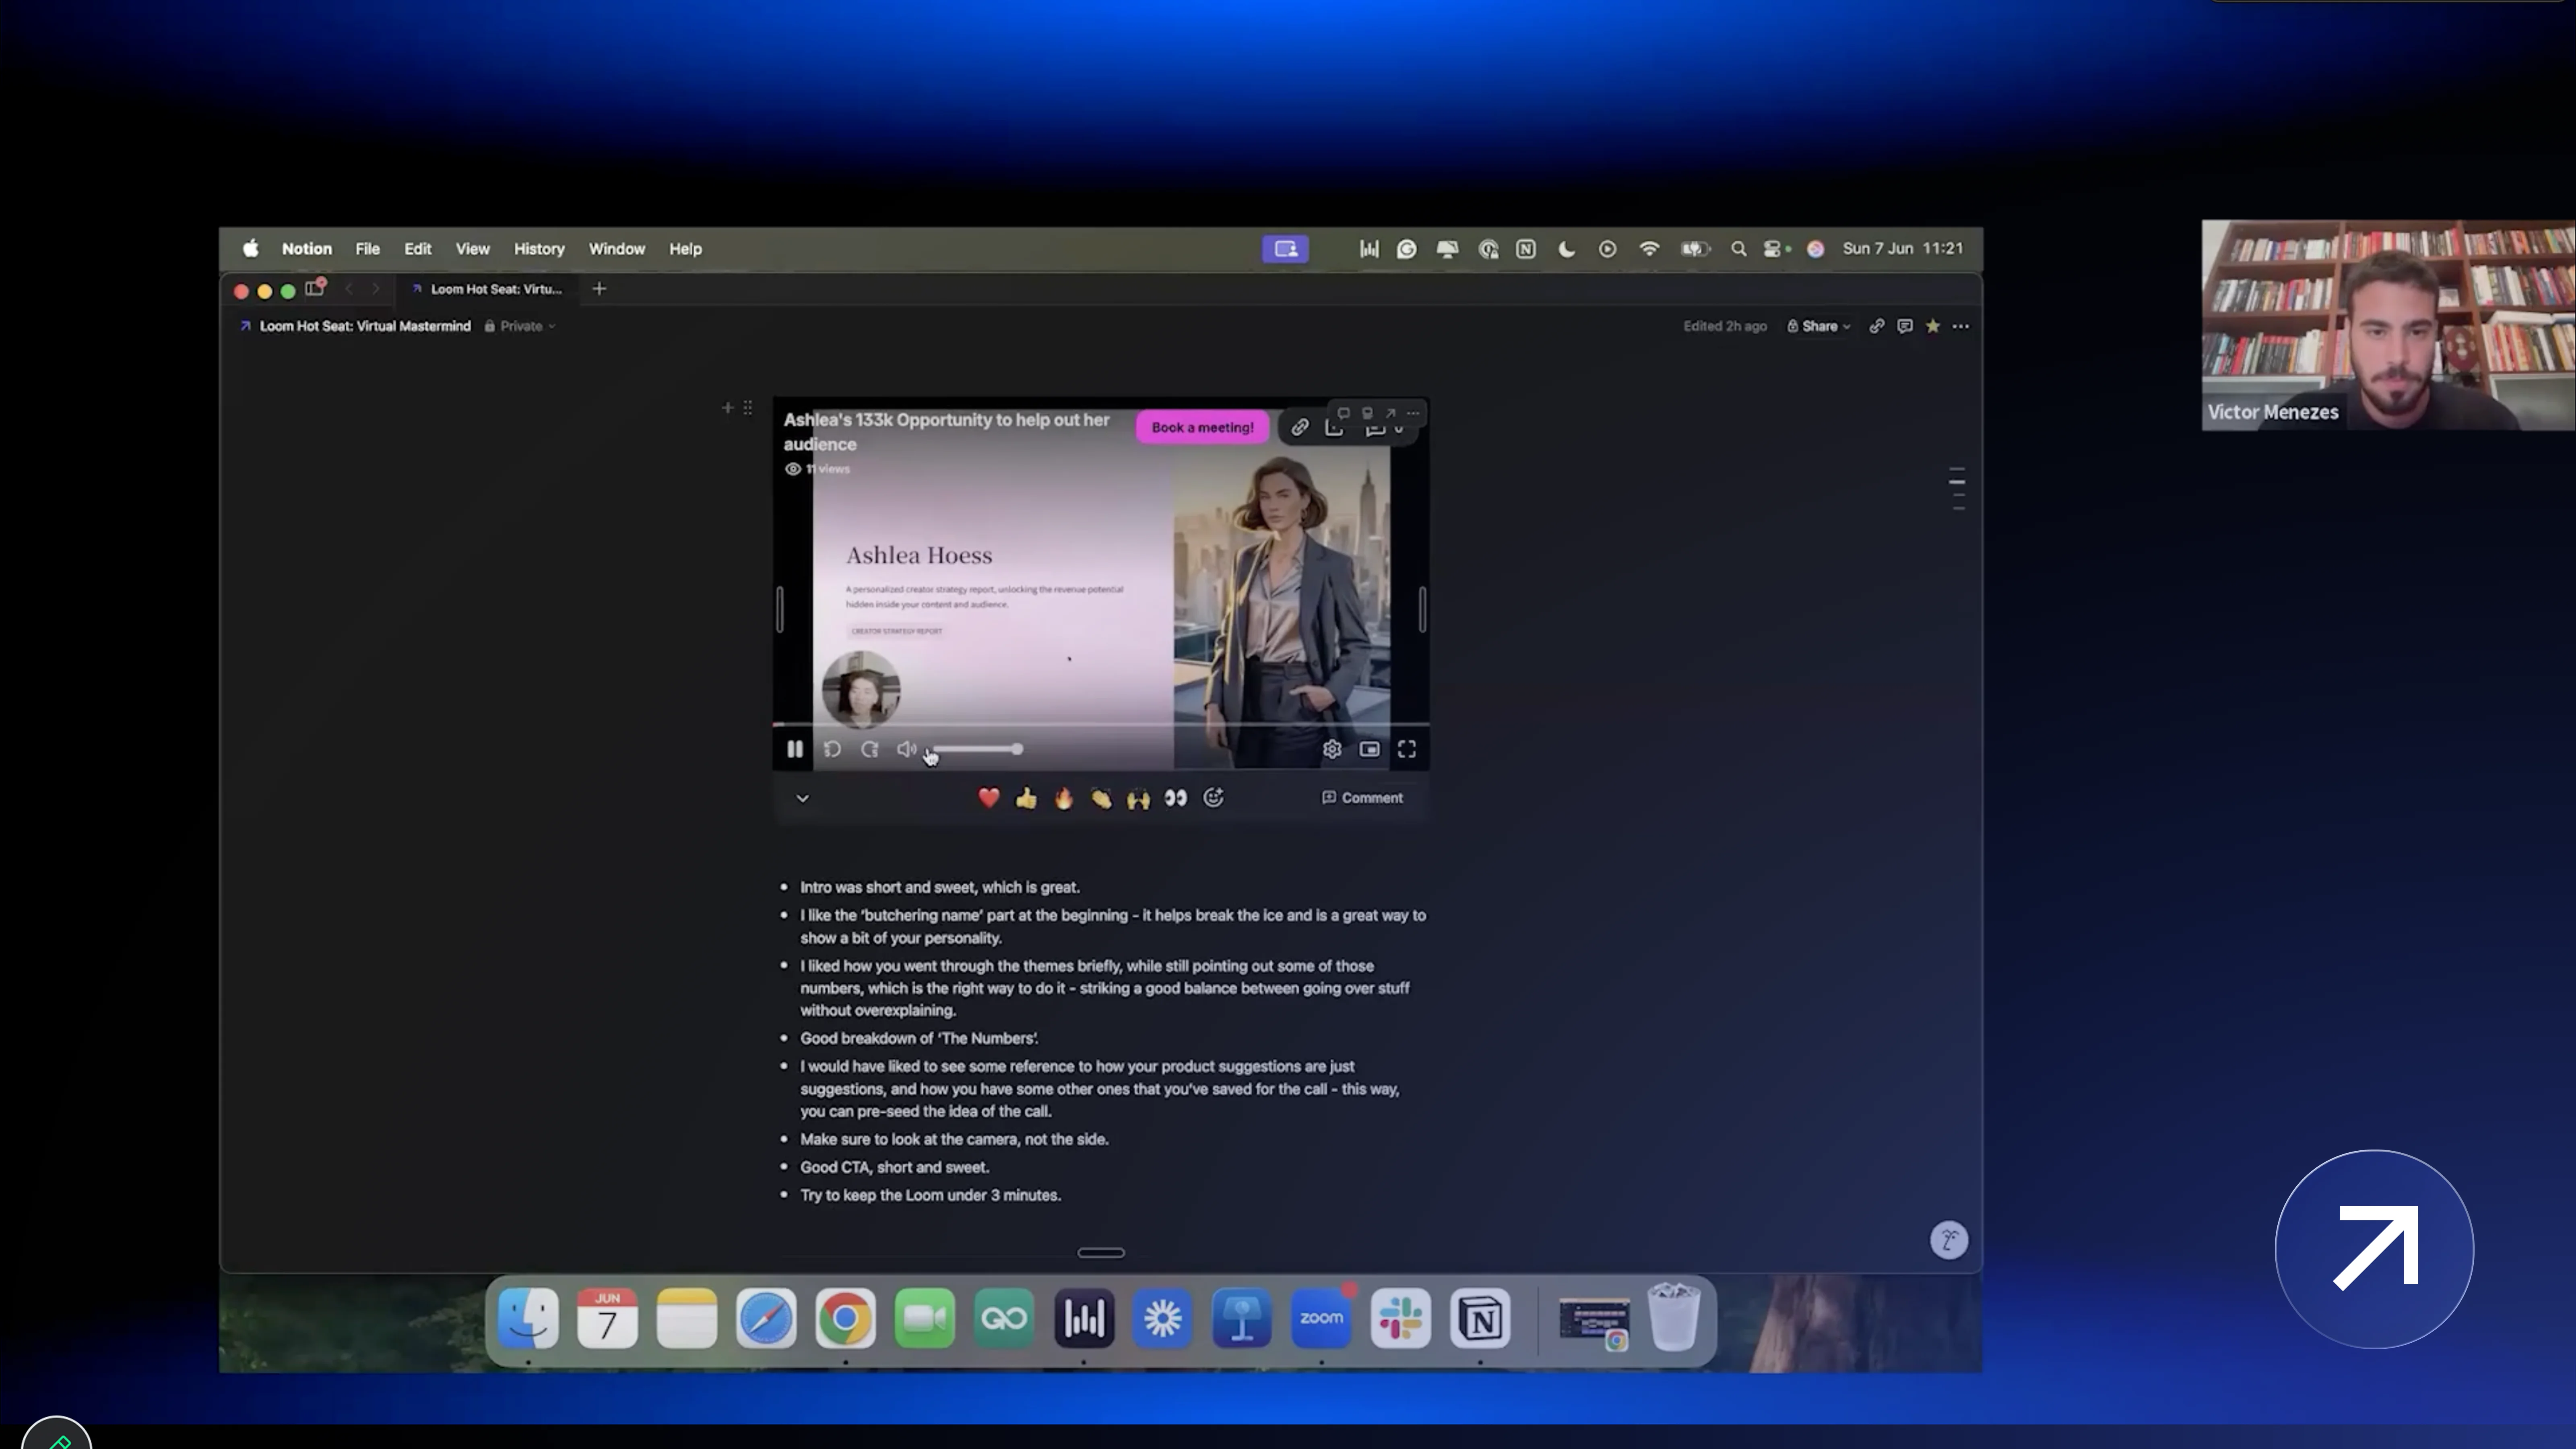Add a new Notion tab
The width and height of the screenshot is (2576, 1449).
pyautogui.click(x=599, y=289)
